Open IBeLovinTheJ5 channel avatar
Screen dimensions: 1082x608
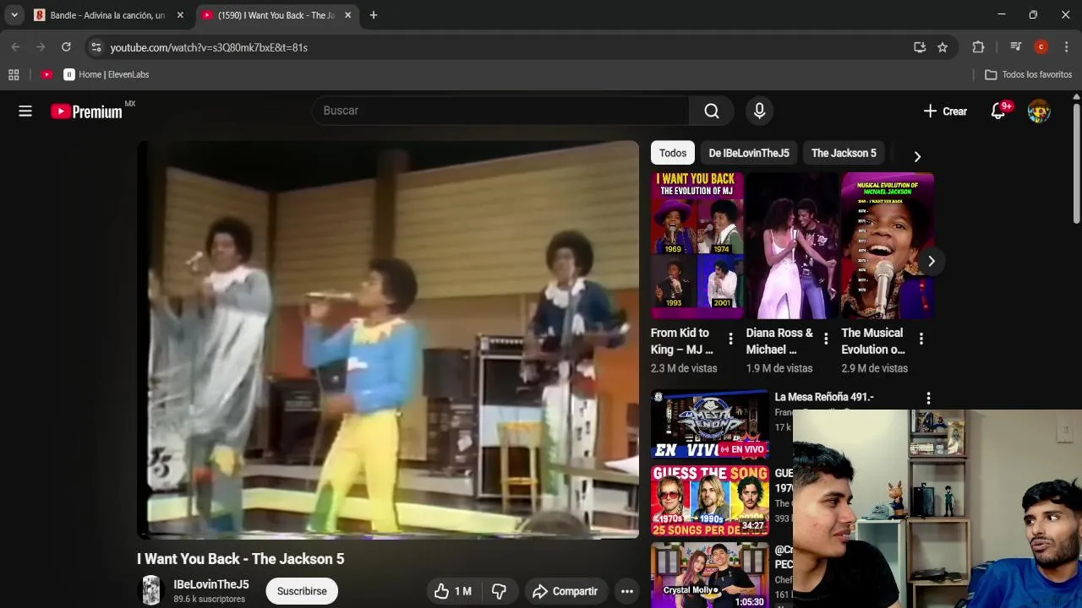pos(151,590)
